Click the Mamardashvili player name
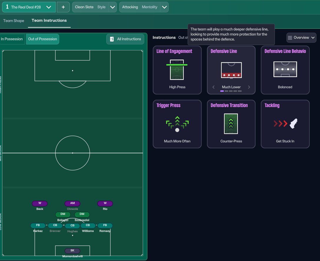This screenshot has height=261, width=320. coord(72,256)
